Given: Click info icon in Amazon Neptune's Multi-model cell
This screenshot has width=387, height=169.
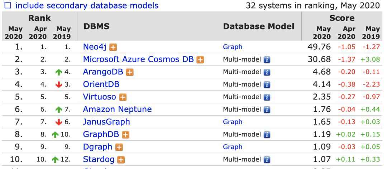Looking at the screenshot, I should [267, 110].
